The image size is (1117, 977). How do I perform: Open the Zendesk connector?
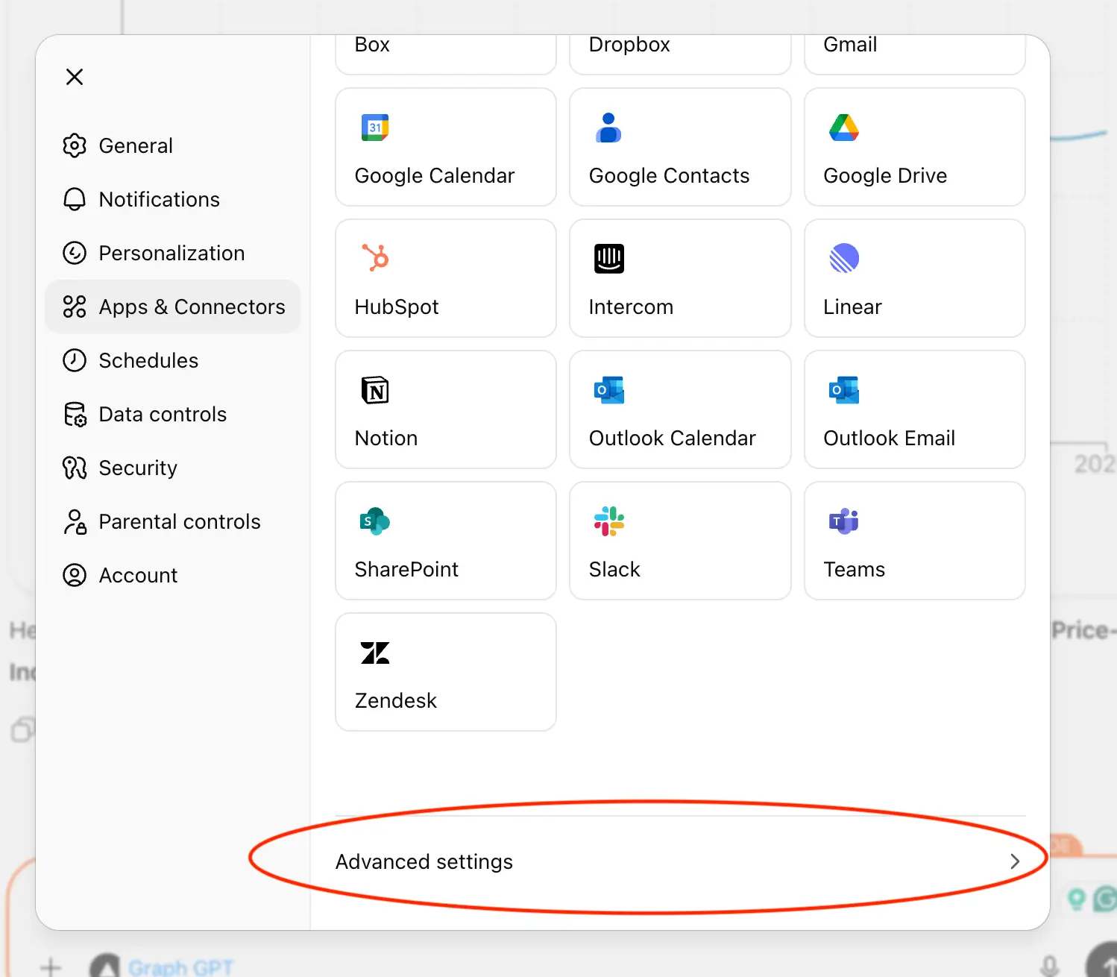tap(445, 671)
